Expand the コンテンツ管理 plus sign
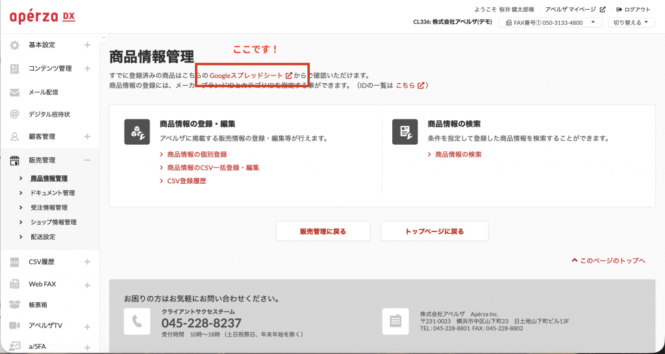 [87, 68]
